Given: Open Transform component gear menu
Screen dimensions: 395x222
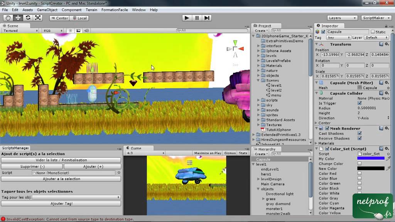Looking at the screenshot, I should pyautogui.click(x=387, y=44).
